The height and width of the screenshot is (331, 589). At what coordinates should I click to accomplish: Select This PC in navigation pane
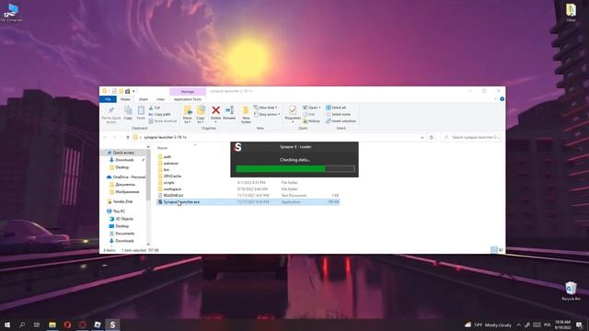[x=119, y=211]
